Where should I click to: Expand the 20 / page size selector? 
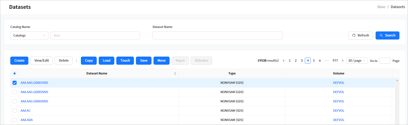[x=356, y=61]
